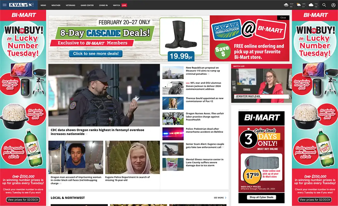Click the Theresa Gould portrait thumbnail
The image size is (338, 206).
click(x=173, y=103)
